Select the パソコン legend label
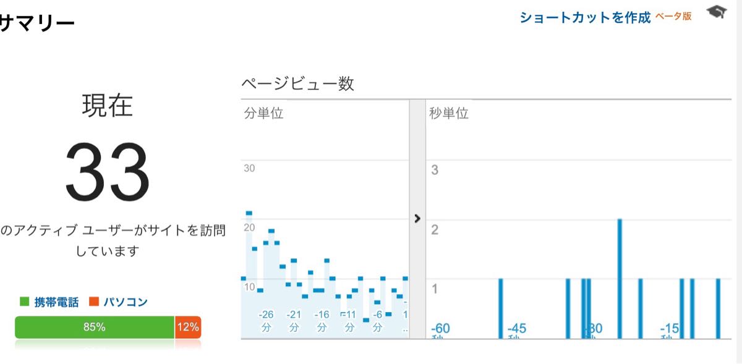Viewport: 742px width, 364px height. pyautogui.click(x=126, y=302)
